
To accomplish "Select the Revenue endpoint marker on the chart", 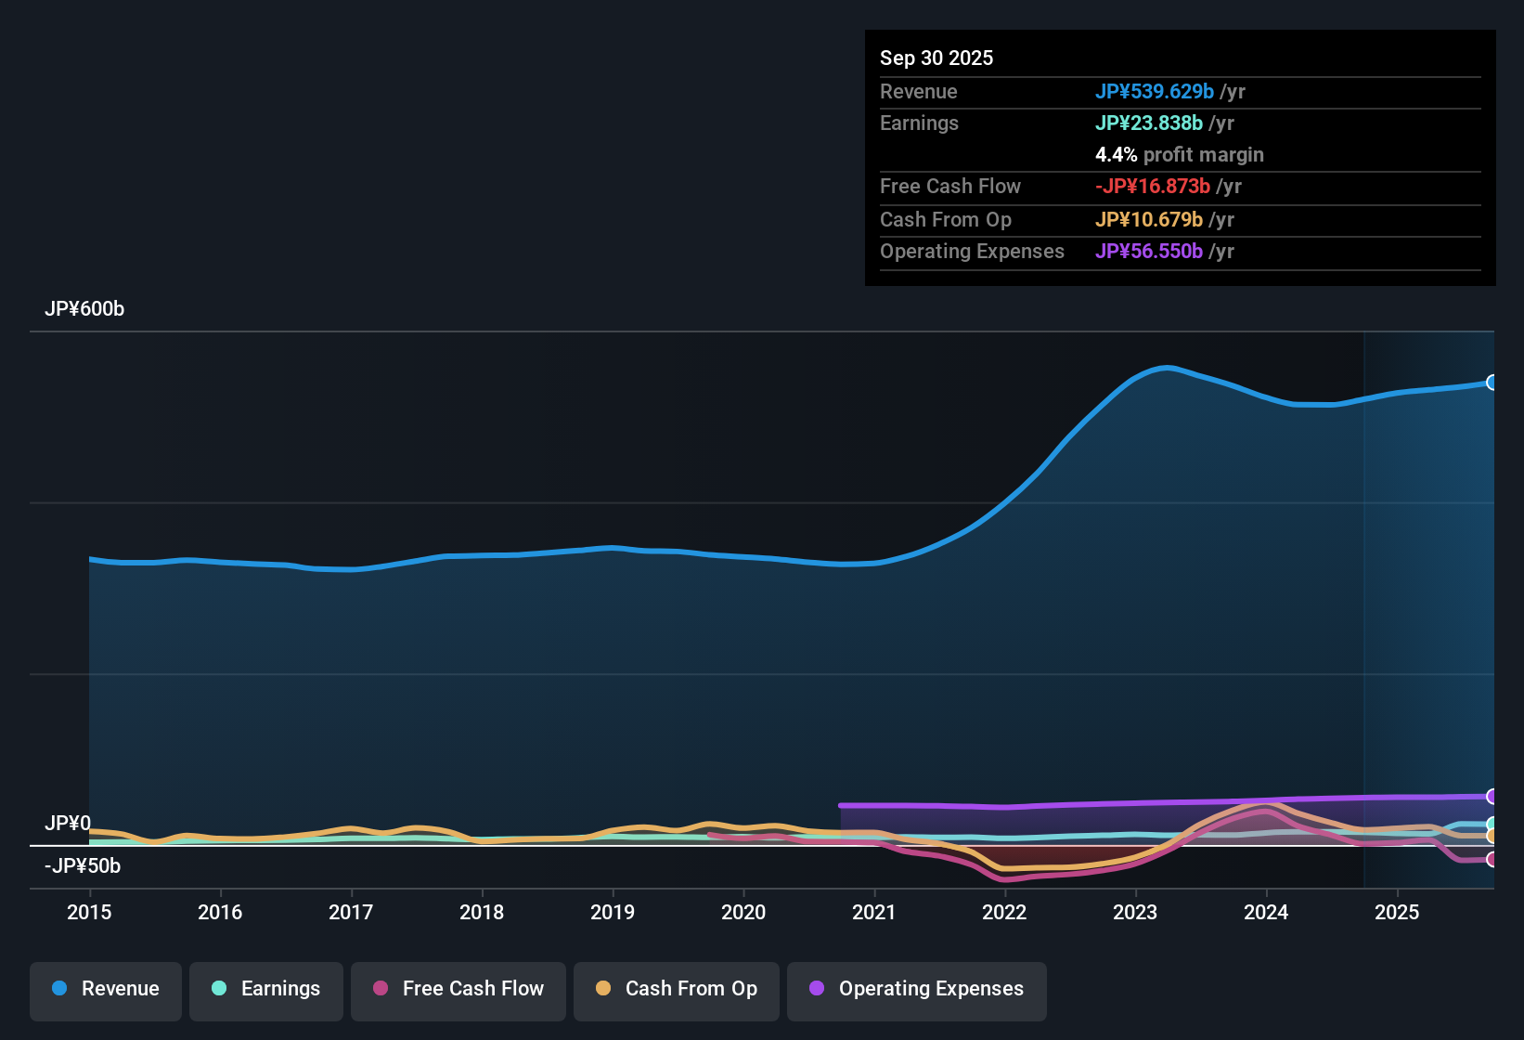I will click(x=1492, y=382).
